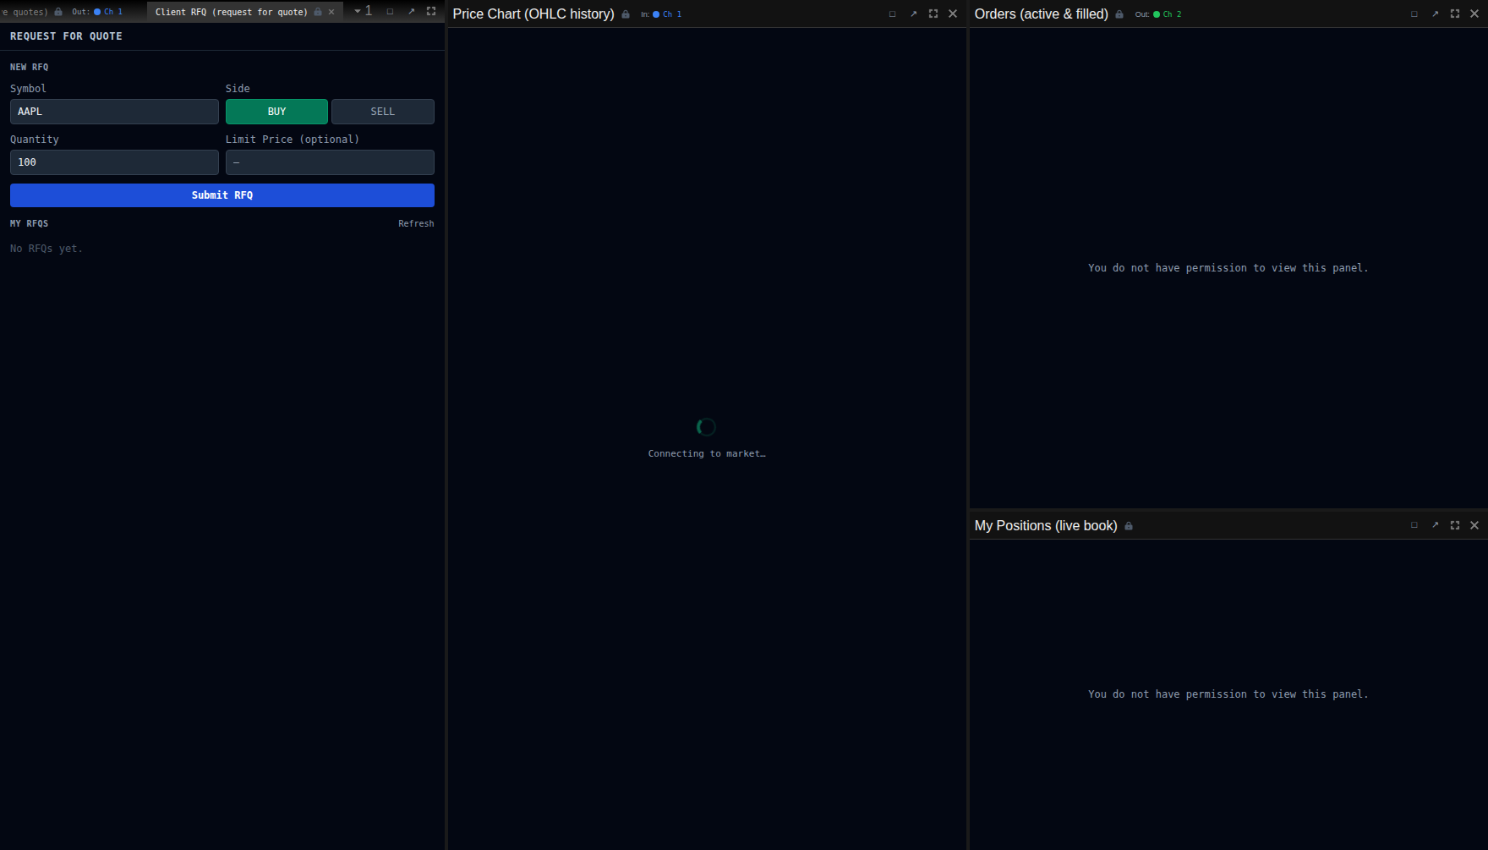Refresh the My RFQs list
This screenshot has height=850, width=1488.
tap(416, 224)
